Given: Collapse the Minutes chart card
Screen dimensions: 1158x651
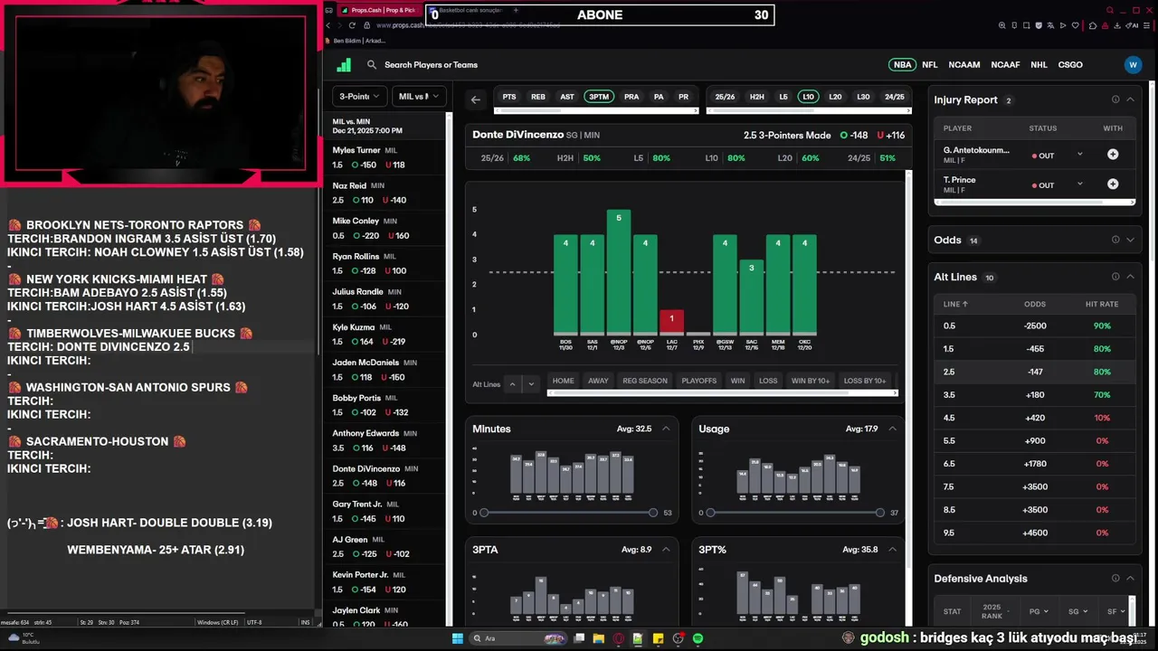Looking at the screenshot, I should [666, 429].
